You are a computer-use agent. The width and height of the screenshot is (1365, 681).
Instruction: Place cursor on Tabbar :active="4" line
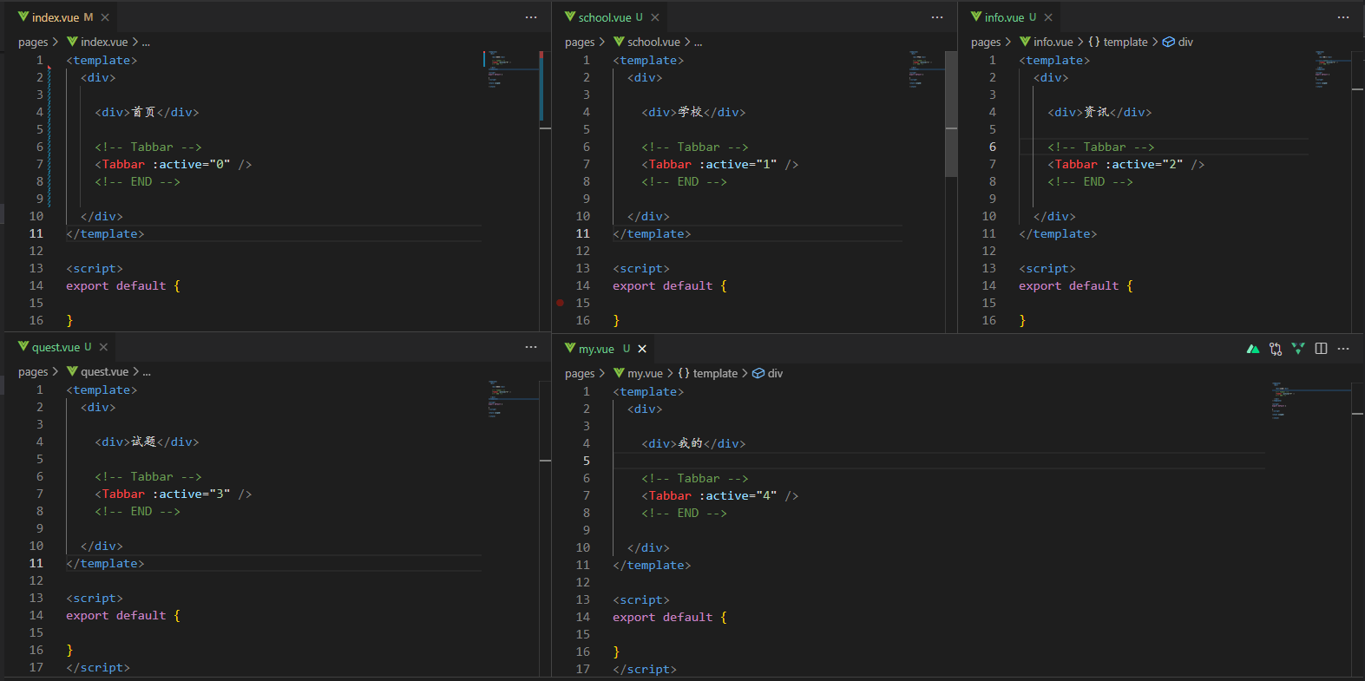pyautogui.click(x=720, y=495)
